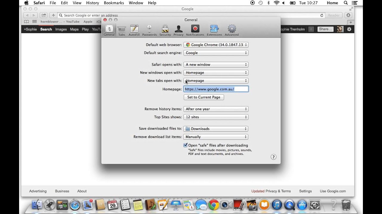Viewport: 382px width, 214px height.
Task: Open iTunes from the Dock
Action: click(x=277, y=205)
